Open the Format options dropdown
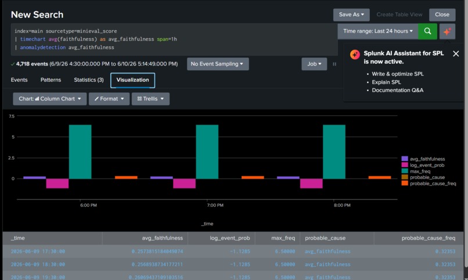Viewport: 468px width, 280px height. point(109,99)
